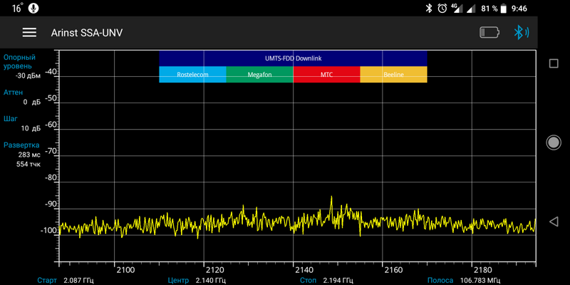
Task: Tap the Bluetooth connection icon in app bar
Action: point(521,33)
